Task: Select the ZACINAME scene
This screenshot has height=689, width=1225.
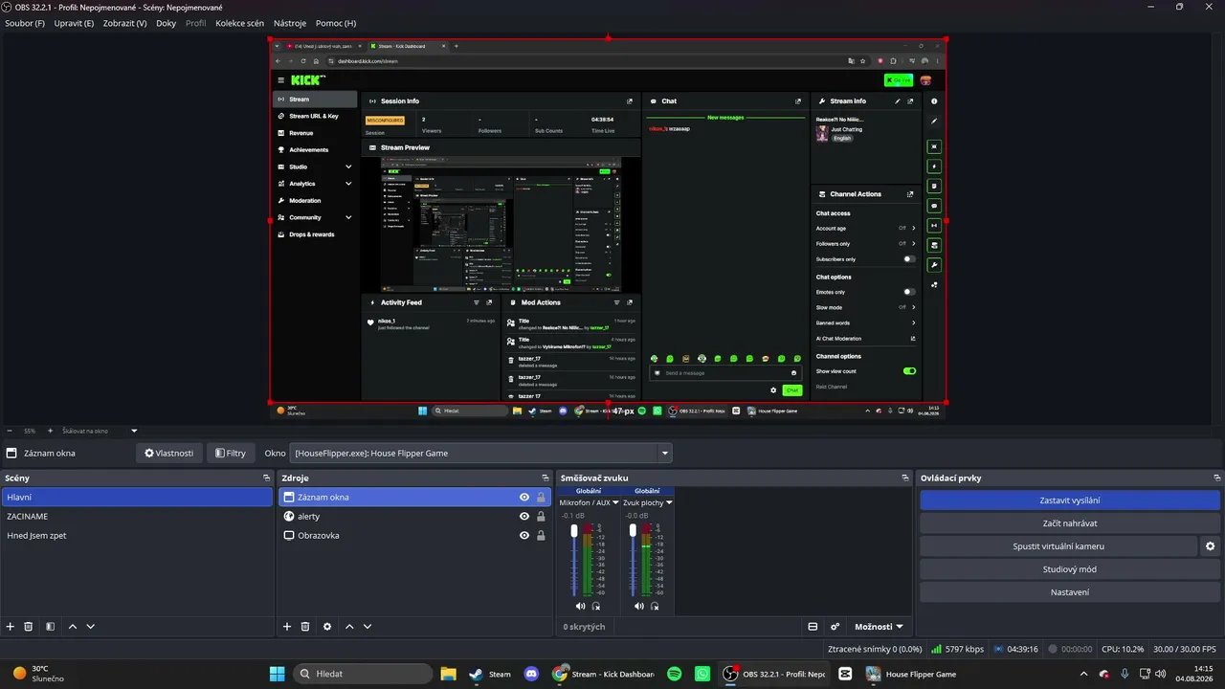Action: (137, 517)
